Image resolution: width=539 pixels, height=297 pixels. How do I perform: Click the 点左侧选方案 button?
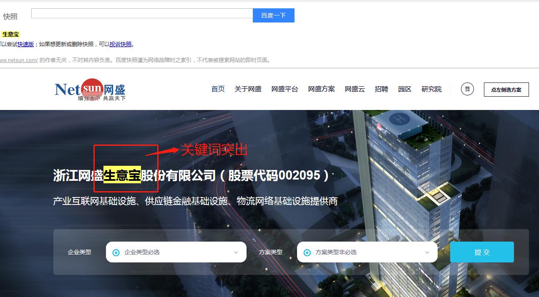click(506, 89)
